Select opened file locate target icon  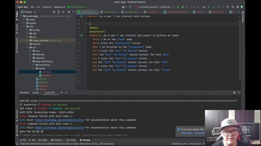point(54,12)
